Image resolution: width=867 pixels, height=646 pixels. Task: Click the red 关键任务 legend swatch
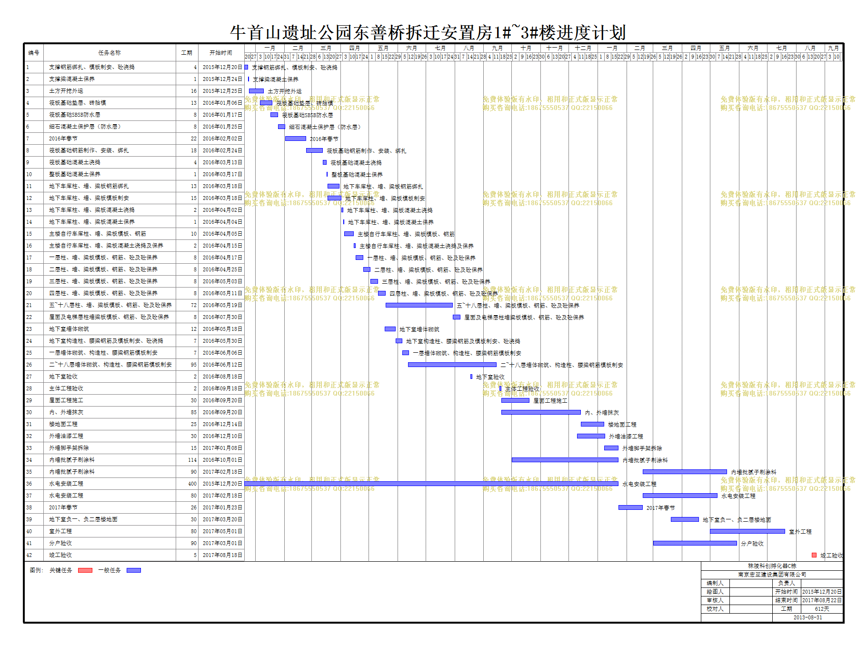coord(85,570)
